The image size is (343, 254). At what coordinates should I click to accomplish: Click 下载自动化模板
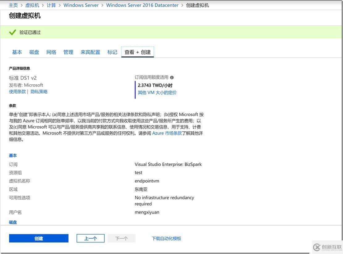click(166, 238)
